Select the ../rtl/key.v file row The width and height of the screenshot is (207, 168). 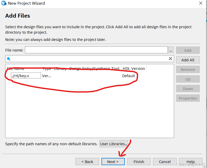pos(26,76)
